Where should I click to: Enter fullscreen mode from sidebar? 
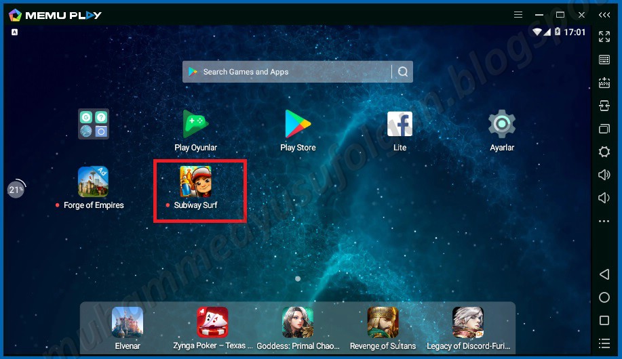(x=604, y=37)
